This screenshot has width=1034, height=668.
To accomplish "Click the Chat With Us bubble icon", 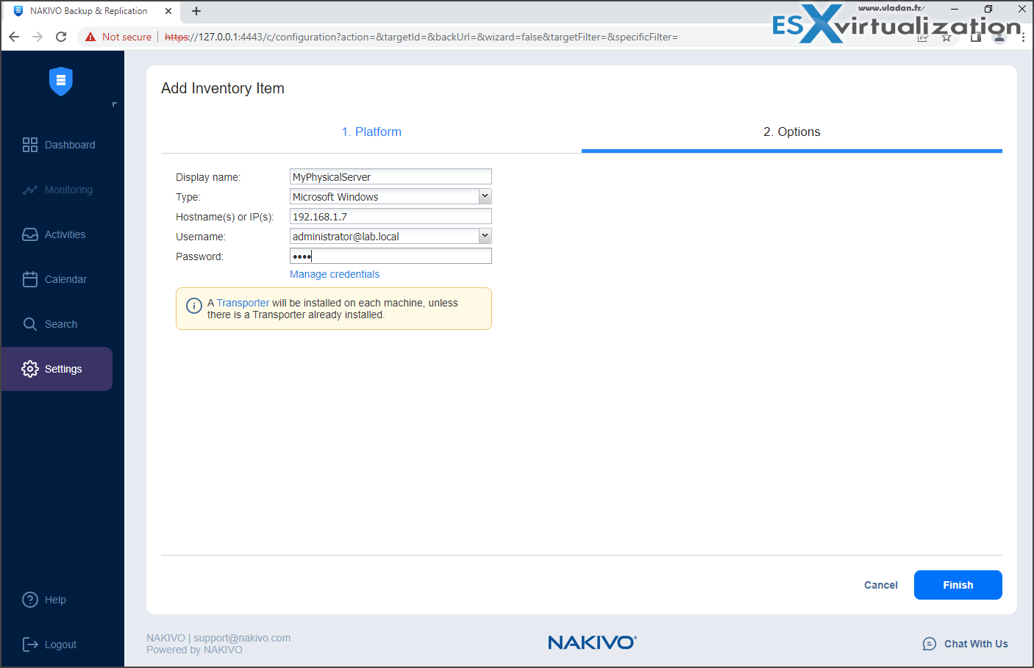I will (x=930, y=644).
